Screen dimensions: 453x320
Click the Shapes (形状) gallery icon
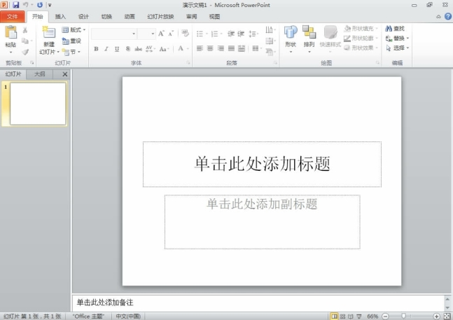tap(291, 32)
